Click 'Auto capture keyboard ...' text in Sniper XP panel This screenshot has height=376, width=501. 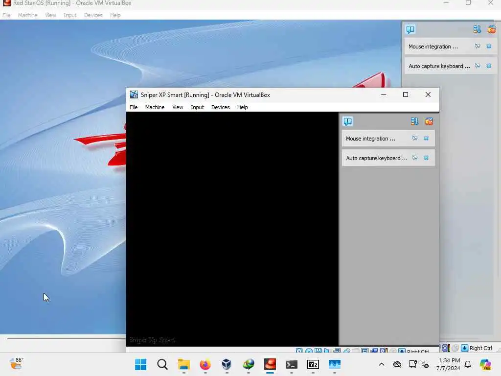(x=377, y=158)
